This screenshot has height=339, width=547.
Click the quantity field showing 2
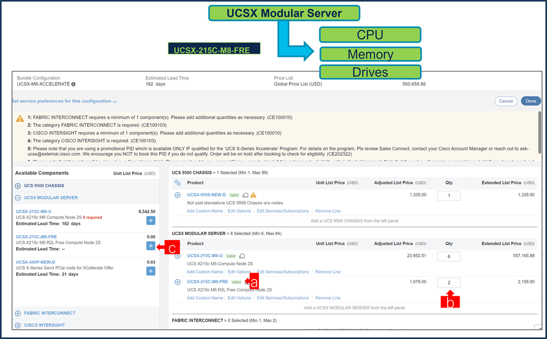pyautogui.click(x=449, y=283)
